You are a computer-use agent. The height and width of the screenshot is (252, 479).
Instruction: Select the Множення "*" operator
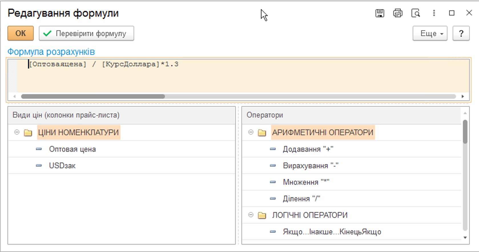tap(306, 182)
